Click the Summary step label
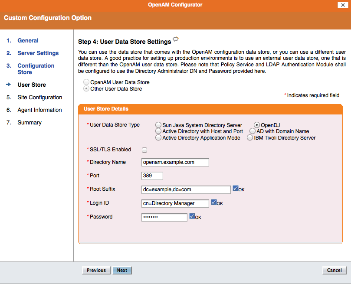This screenshot has height=284, width=351. tap(30, 123)
